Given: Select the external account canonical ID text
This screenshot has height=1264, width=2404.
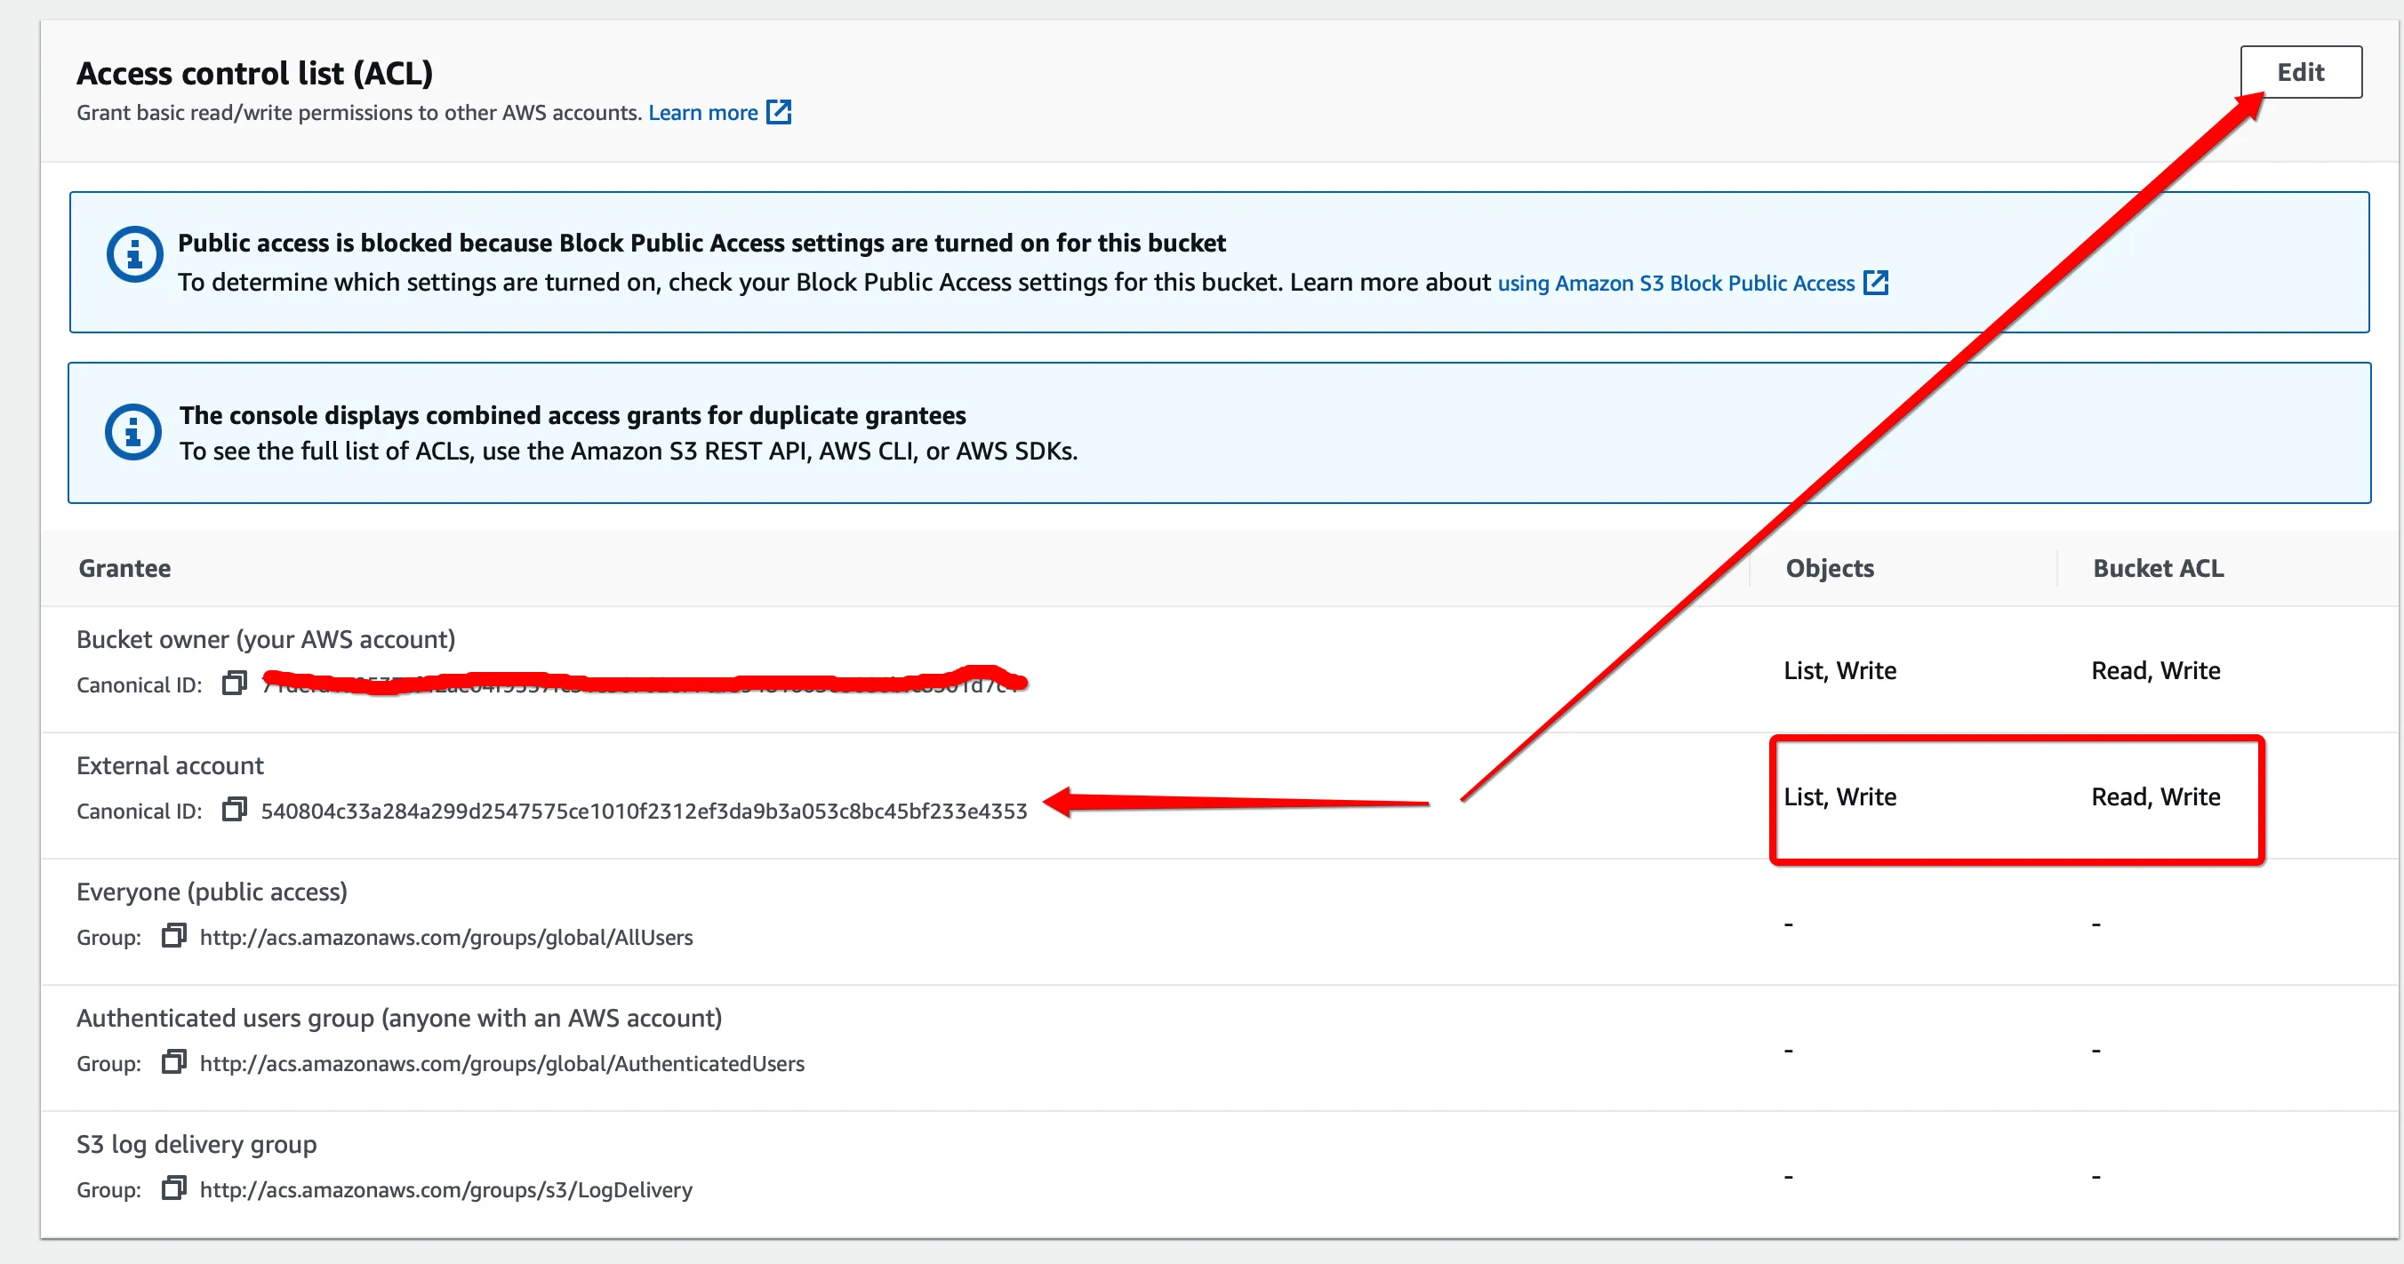Looking at the screenshot, I should (643, 811).
